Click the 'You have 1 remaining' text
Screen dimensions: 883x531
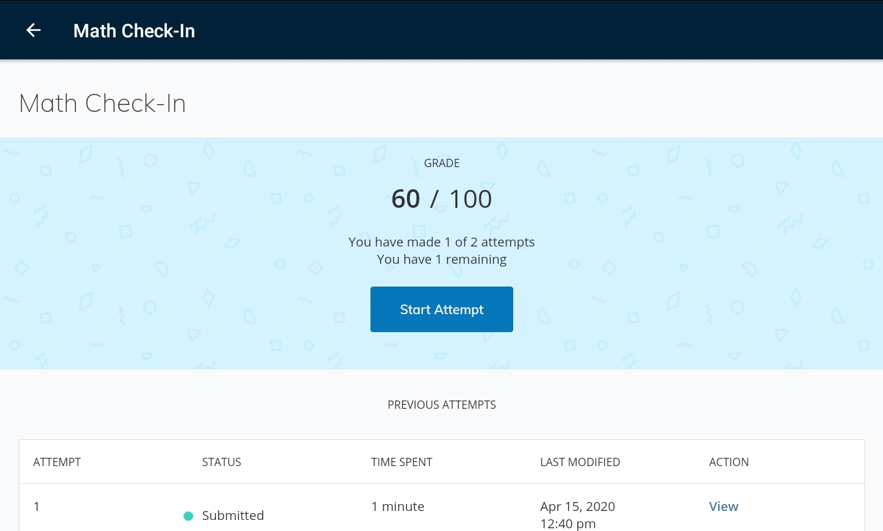(x=441, y=260)
